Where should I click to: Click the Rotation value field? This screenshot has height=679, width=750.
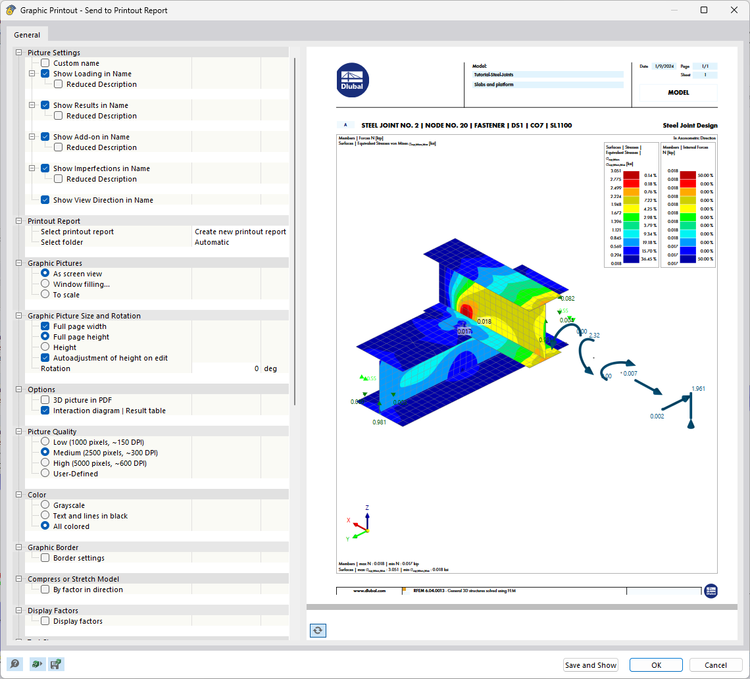click(226, 368)
